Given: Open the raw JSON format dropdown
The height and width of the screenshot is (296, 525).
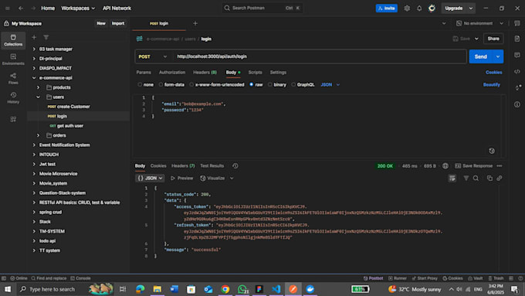Looking at the screenshot, I should pyautogui.click(x=330, y=85).
